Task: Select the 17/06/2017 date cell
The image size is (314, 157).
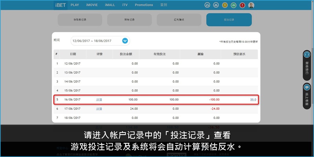Action: point(72,109)
